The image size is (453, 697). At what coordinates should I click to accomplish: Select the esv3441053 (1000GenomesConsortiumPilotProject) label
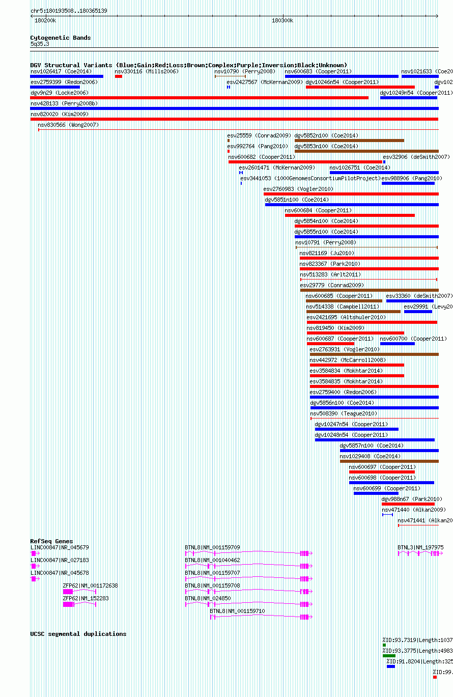pyautogui.click(x=311, y=178)
